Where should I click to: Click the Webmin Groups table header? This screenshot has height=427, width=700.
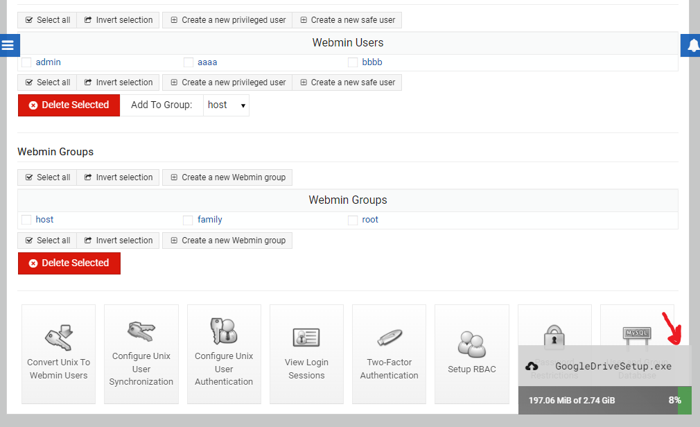(348, 200)
